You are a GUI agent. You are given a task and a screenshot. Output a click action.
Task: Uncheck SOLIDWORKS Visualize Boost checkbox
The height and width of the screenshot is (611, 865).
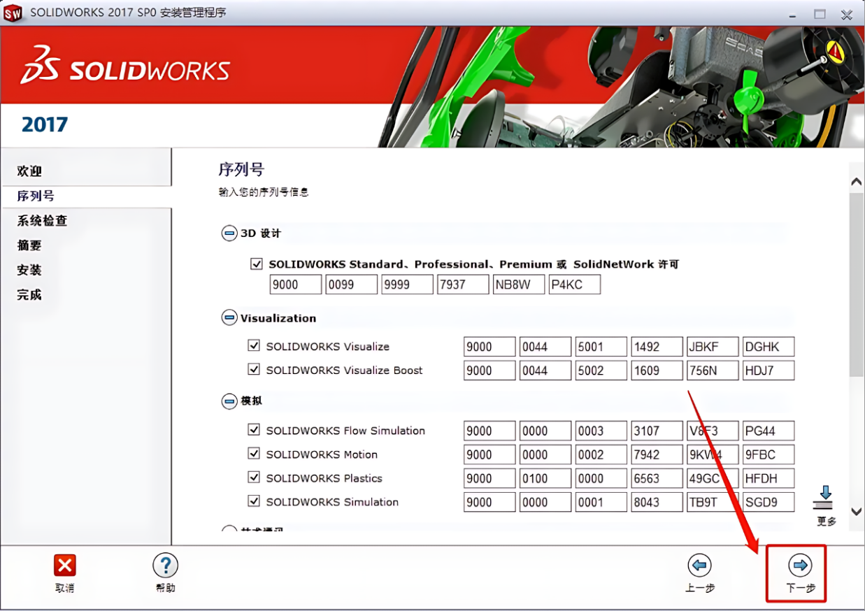[255, 370]
